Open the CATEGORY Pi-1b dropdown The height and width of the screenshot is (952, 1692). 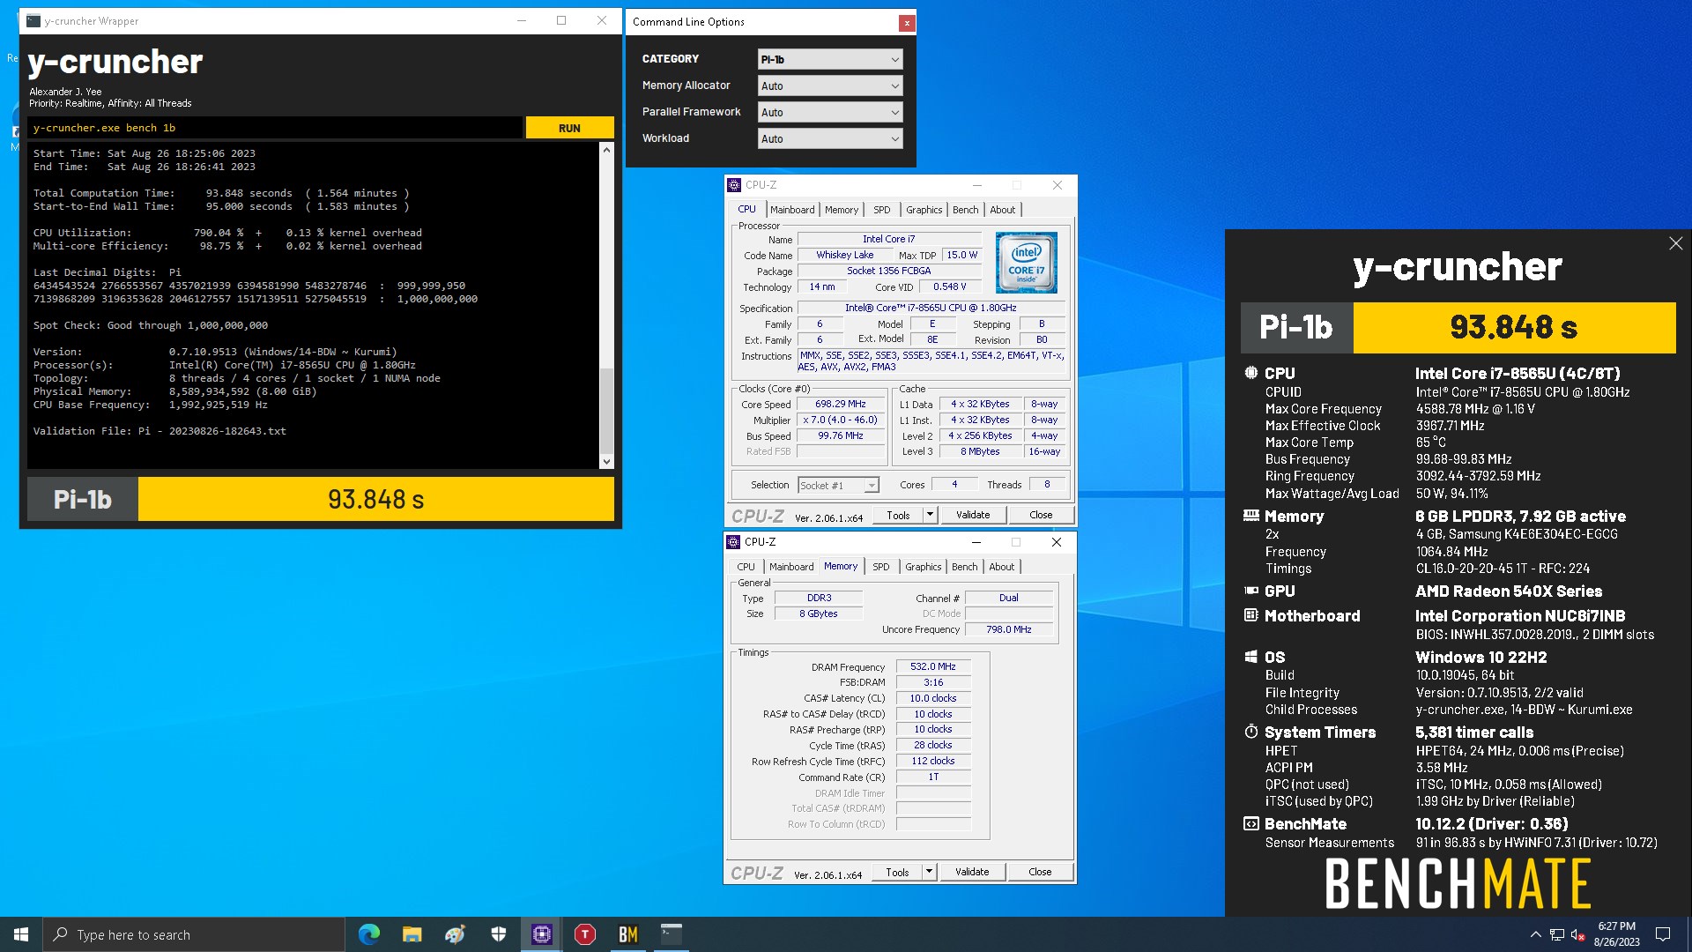point(829,59)
